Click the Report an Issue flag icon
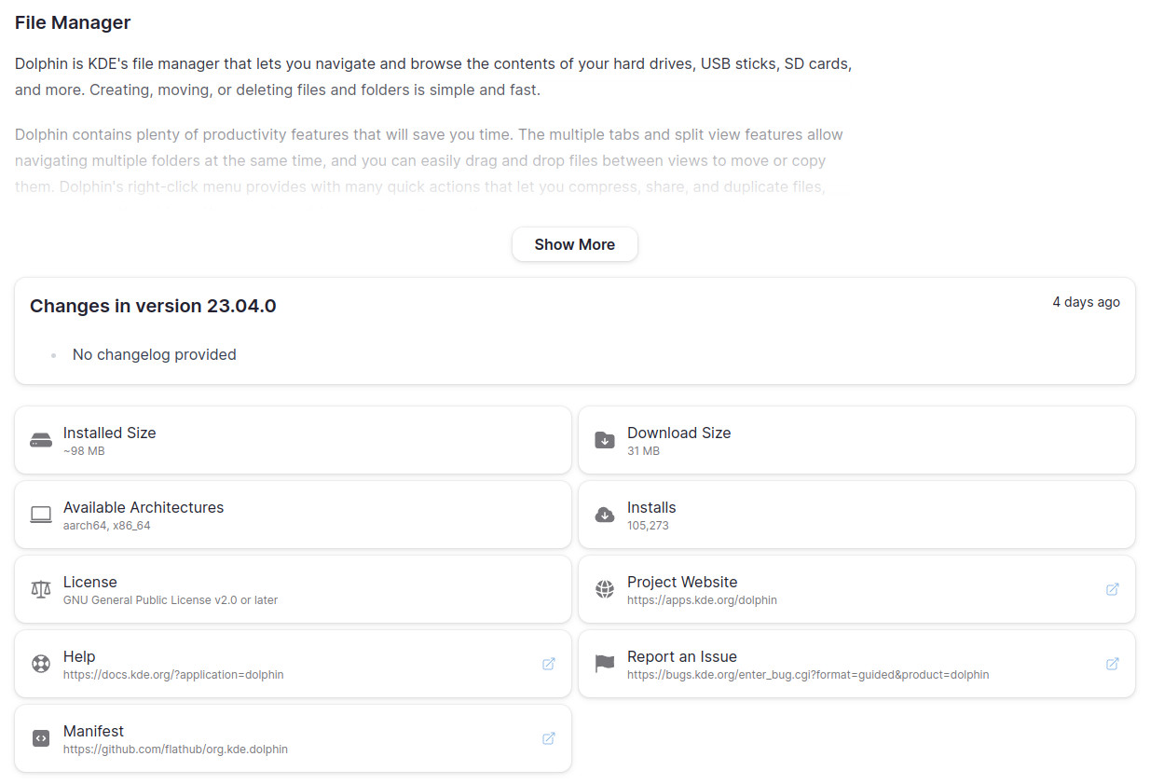This screenshot has height=784, width=1150. click(604, 664)
